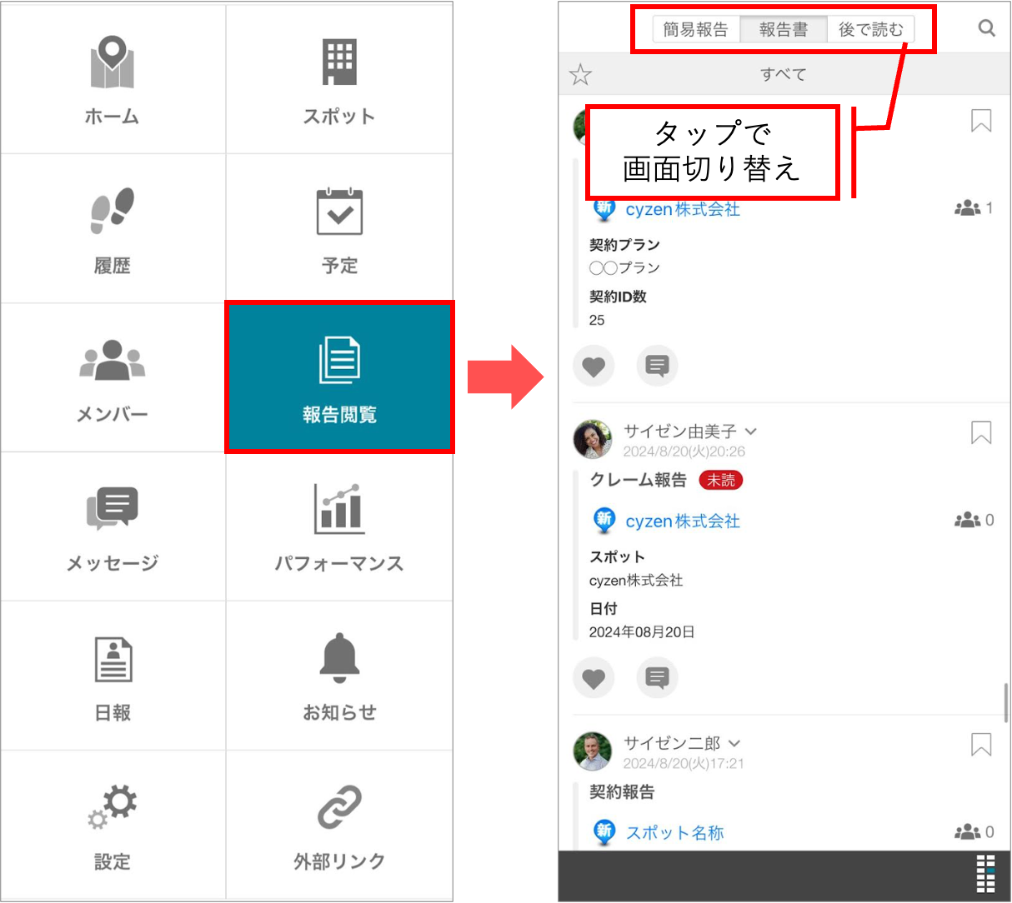The image size is (1012, 903).
Task: Toggle bookmark on サイゼン由美子's report
Action: coord(981,432)
